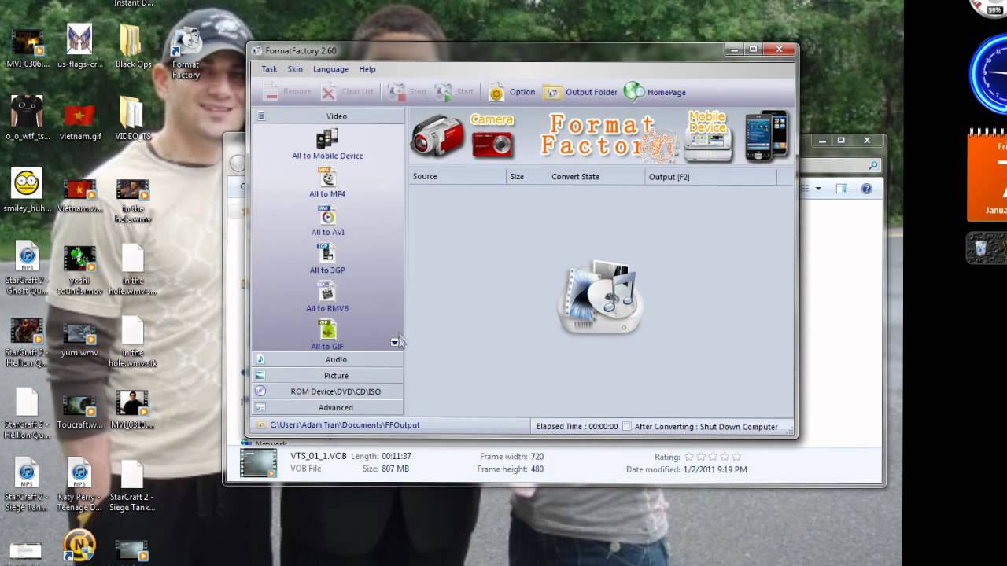
Task: Select the All to GIF converter
Action: click(x=327, y=335)
